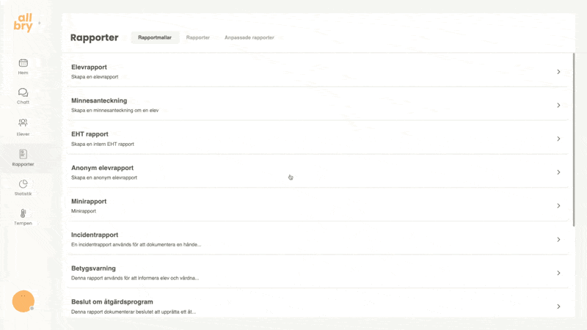
Task: Open the Minirapport template
Action: [x=89, y=202]
